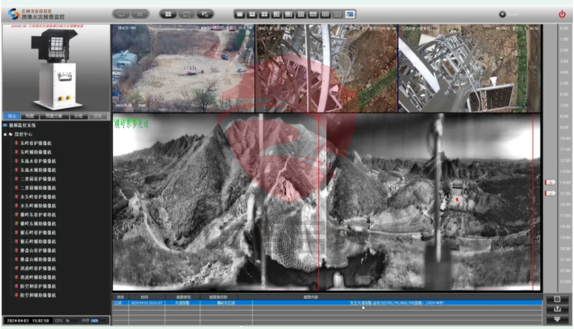Screen dimensions: 574x329
Task: Switch to the 分组 tab
Action: 78,116
